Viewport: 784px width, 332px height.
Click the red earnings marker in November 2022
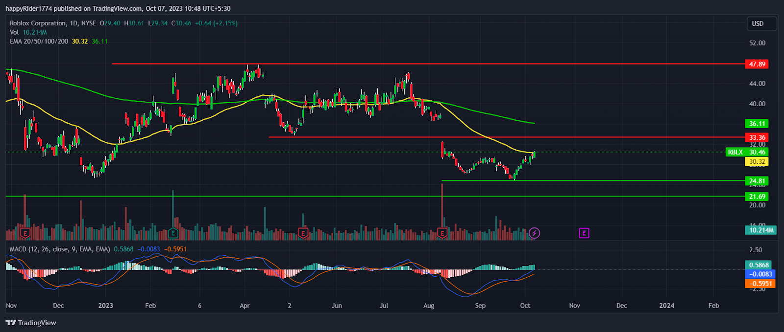coord(25,233)
